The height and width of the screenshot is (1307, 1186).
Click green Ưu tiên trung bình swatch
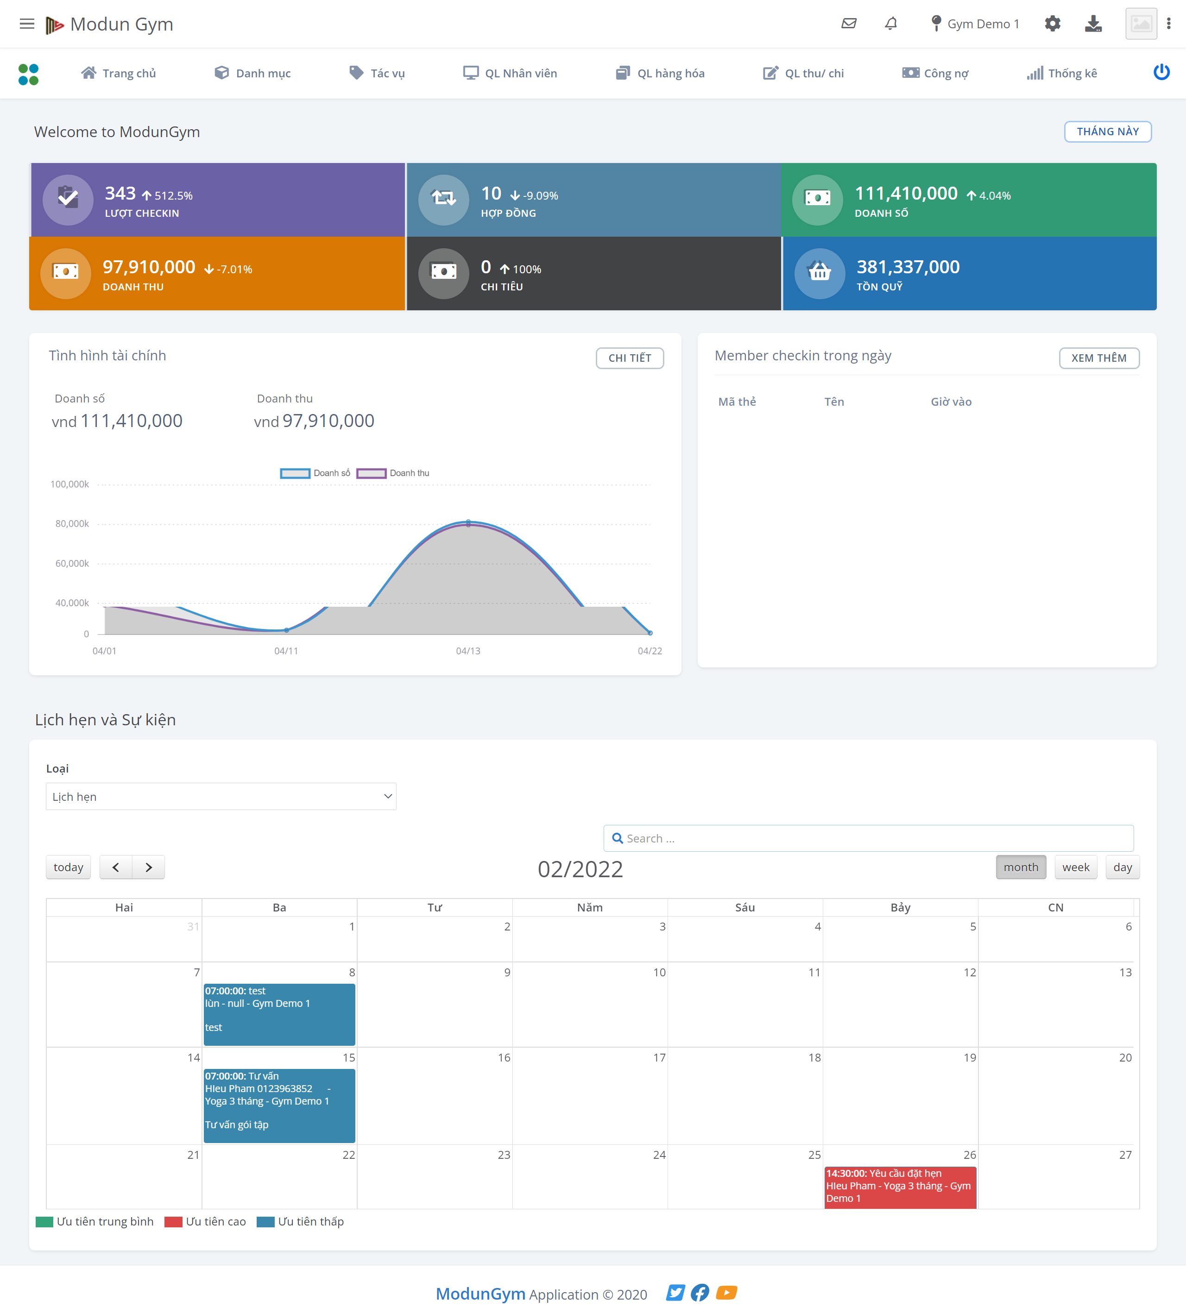(x=44, y=1222)
